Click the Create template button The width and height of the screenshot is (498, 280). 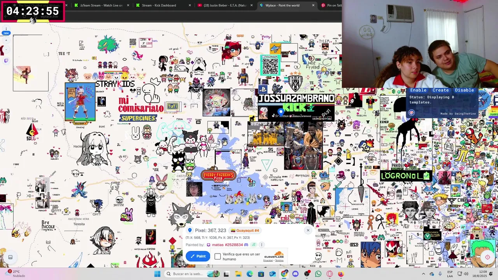pos(440,90)
